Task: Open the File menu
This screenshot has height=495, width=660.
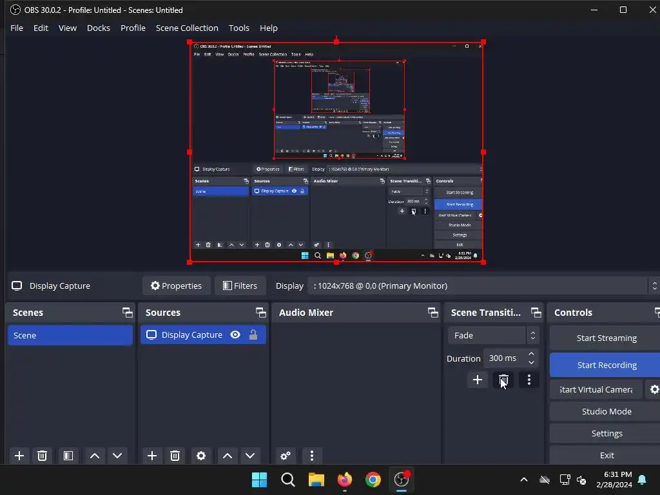Action: (17, 28)
